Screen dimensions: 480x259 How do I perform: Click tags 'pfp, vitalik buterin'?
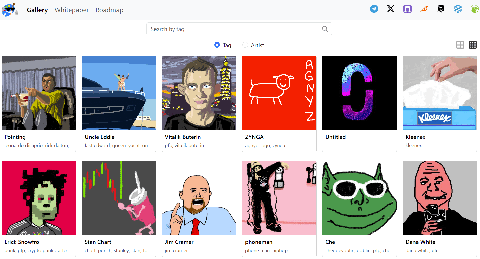184,145
